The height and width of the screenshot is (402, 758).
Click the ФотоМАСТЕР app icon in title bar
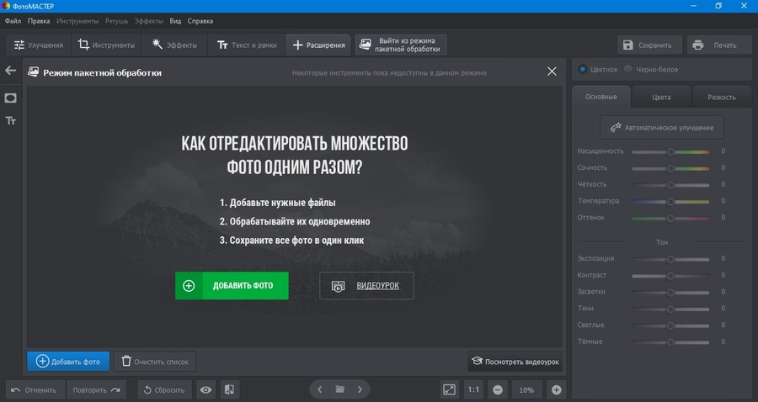tap(6, 6)
